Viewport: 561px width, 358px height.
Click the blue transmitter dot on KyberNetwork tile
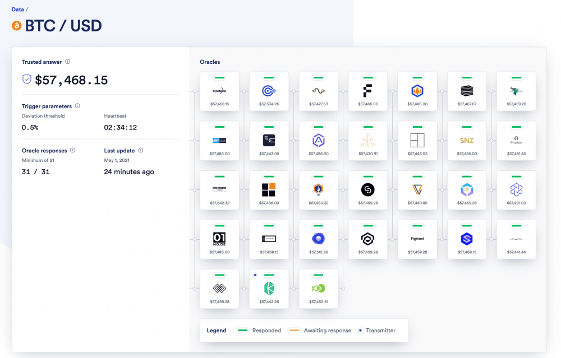point(255,275)
